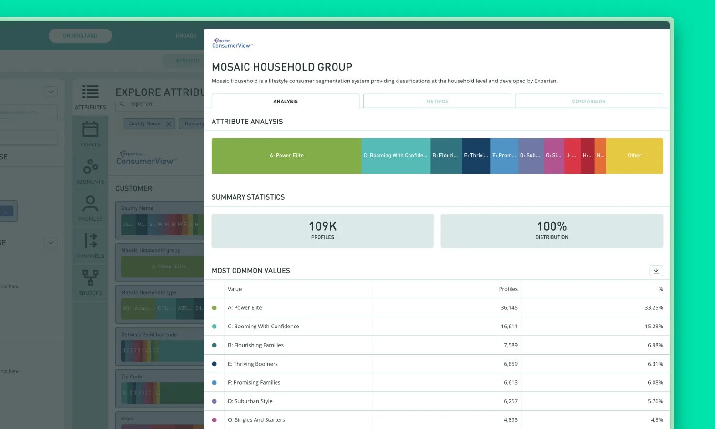Open the Profiles person icon
The height and width of the screenshot is (429, 715).
tap(90, 209)
